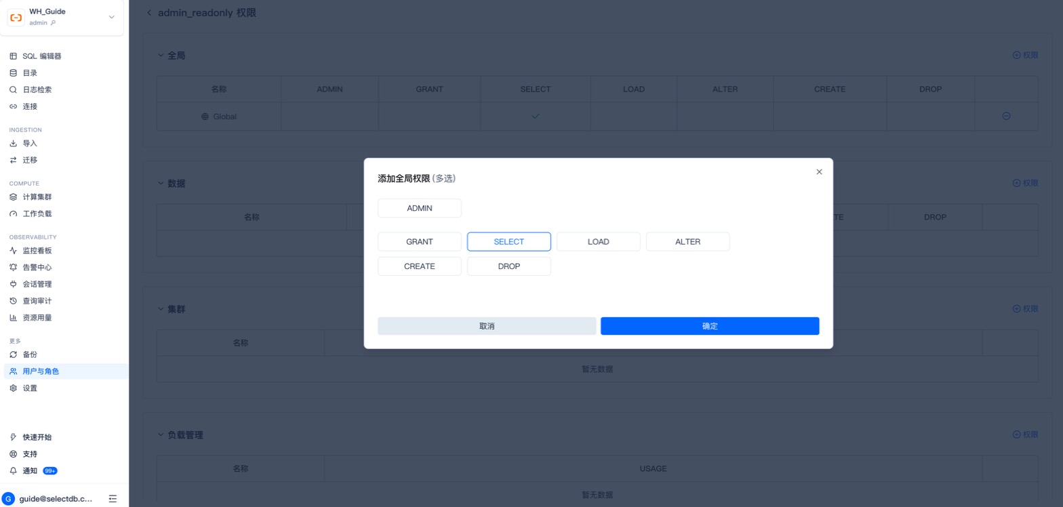Add 权限 to 负载管理 section
This screenshot has height=507, width=1063.
(1025, 435)
